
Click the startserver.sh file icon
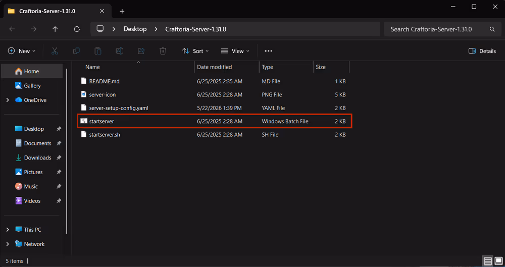coord(84,134)
